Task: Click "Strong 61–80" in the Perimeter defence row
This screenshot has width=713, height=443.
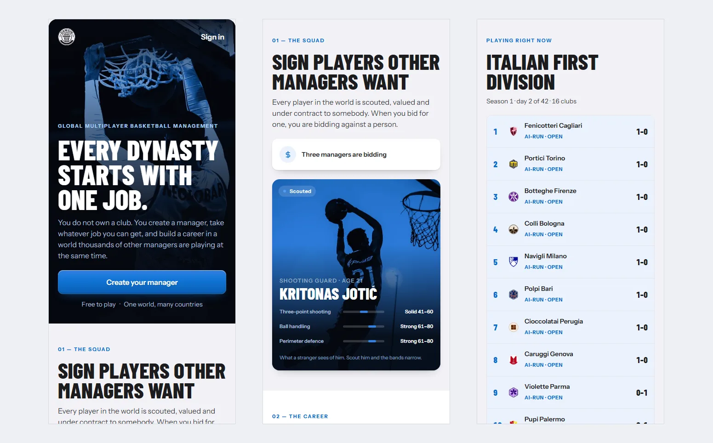Action: click(x=416, y=341)
